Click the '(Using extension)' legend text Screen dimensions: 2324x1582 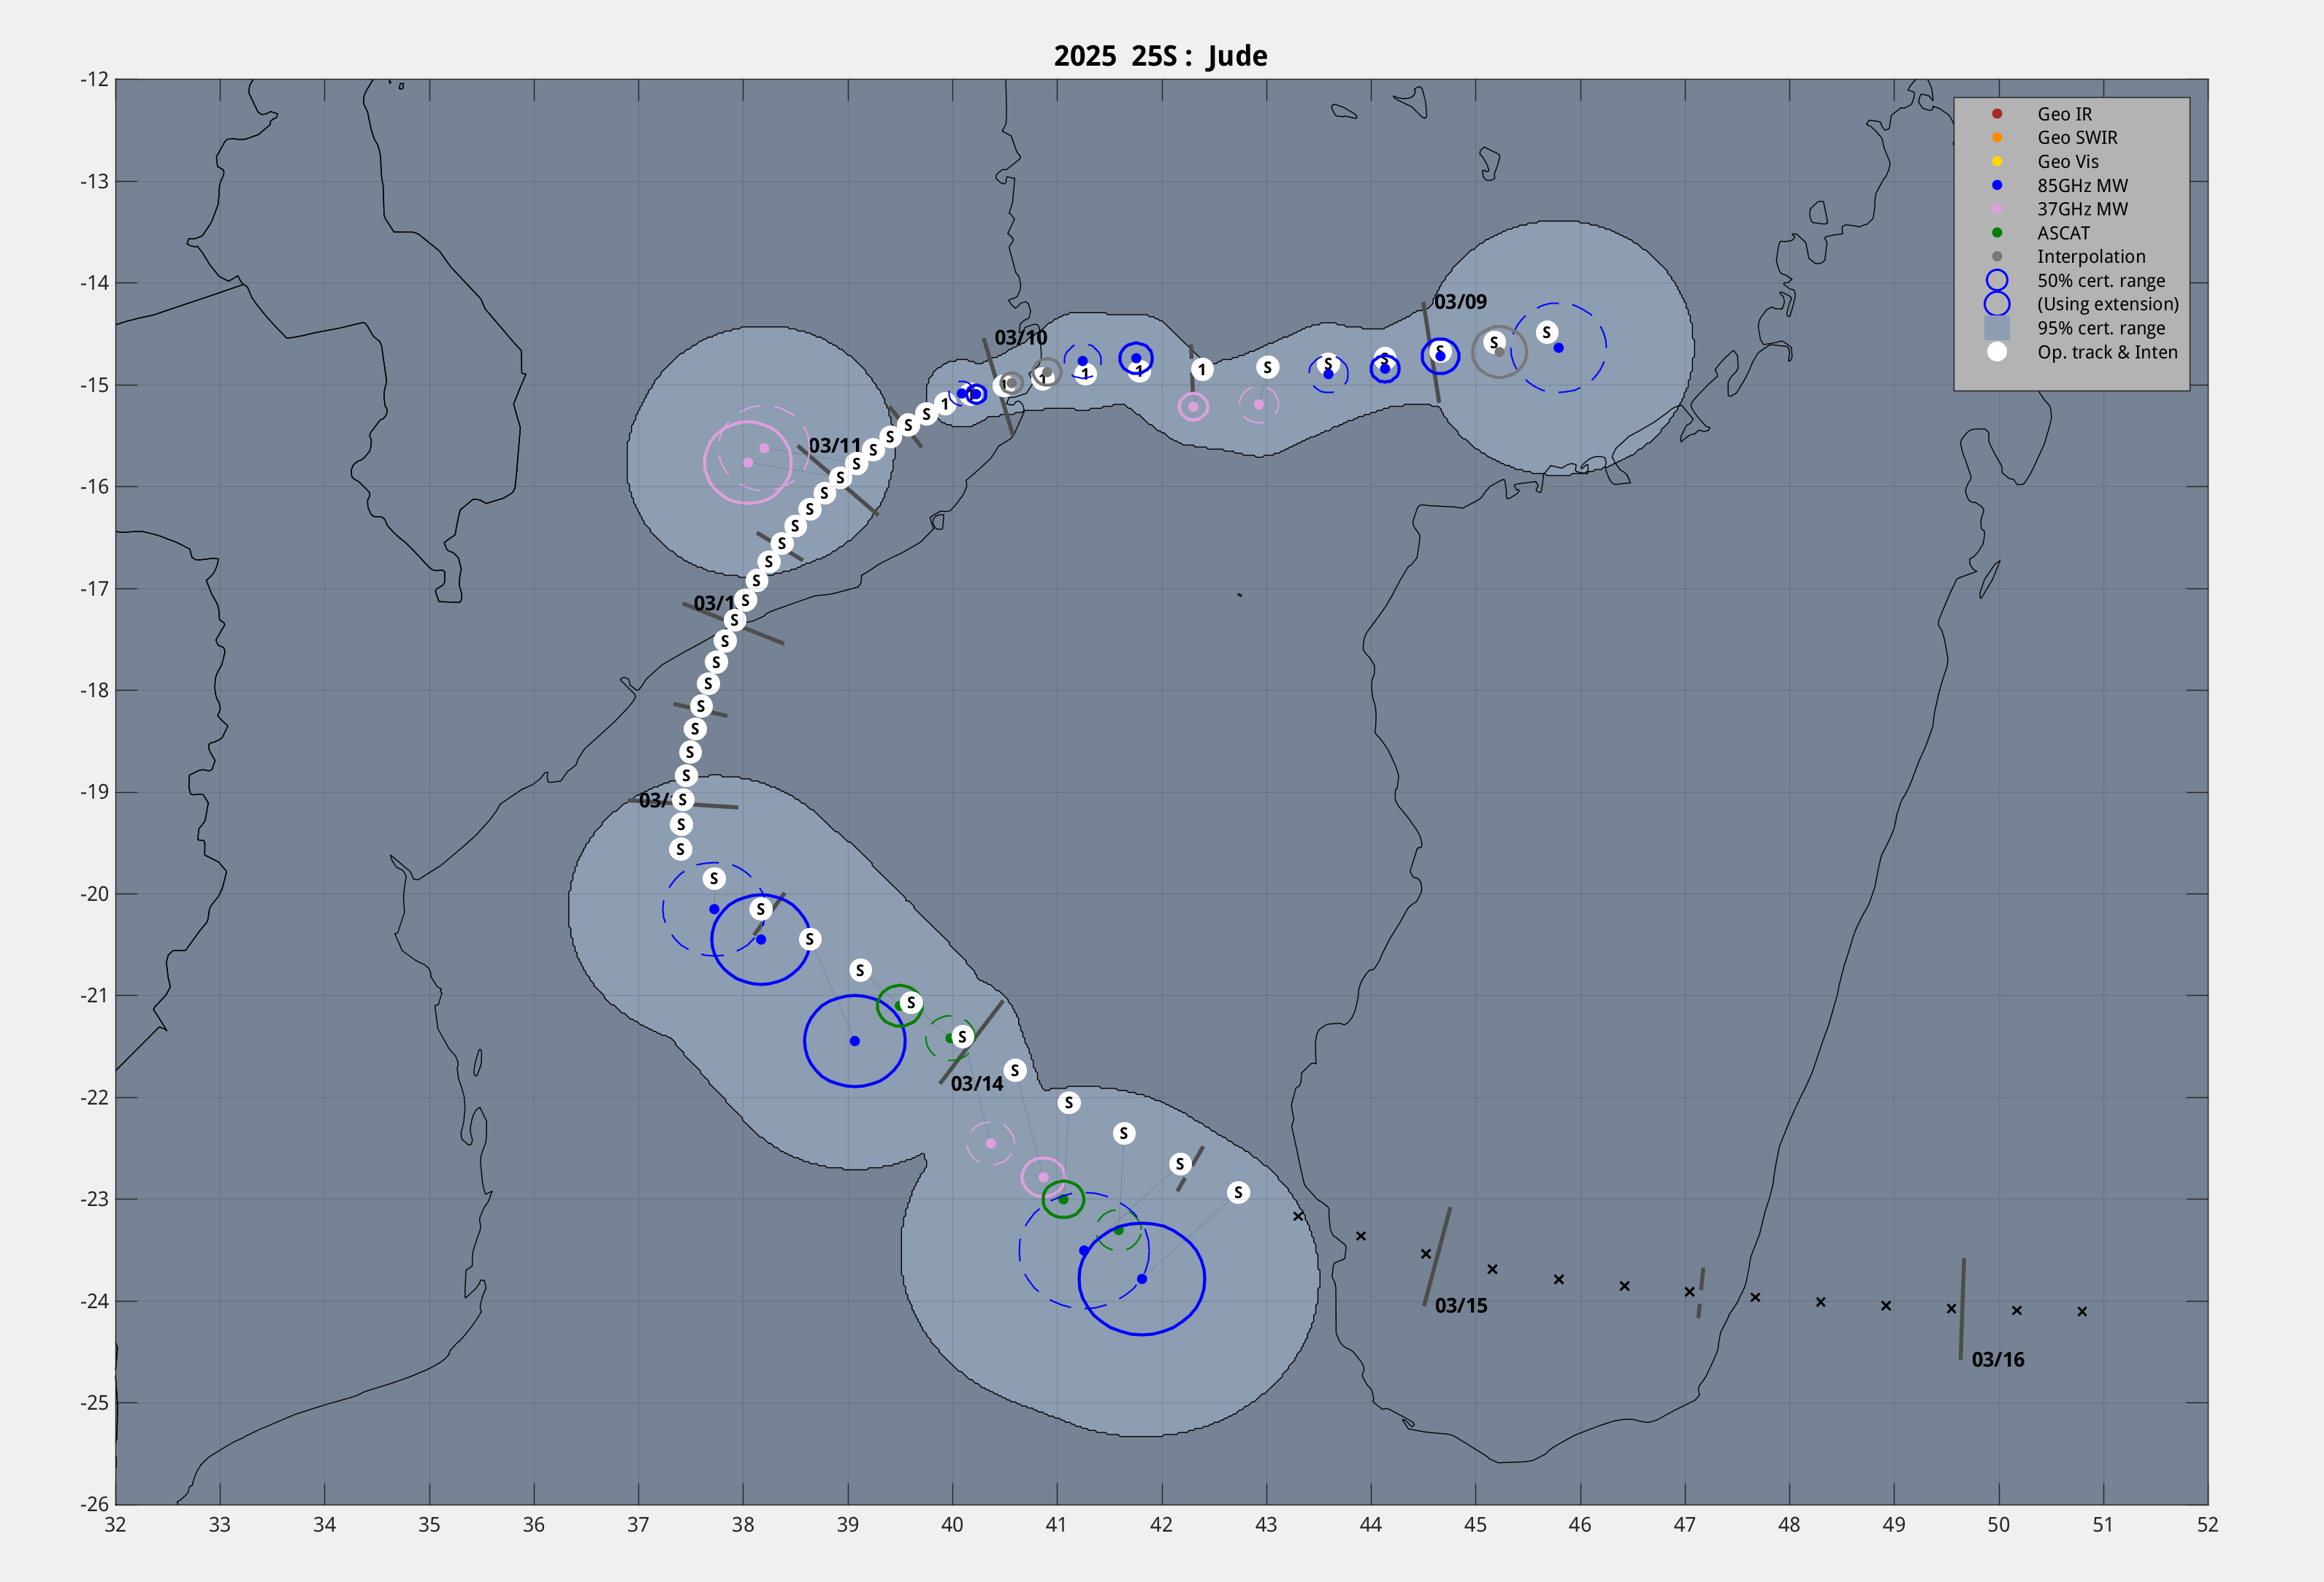2107,304
